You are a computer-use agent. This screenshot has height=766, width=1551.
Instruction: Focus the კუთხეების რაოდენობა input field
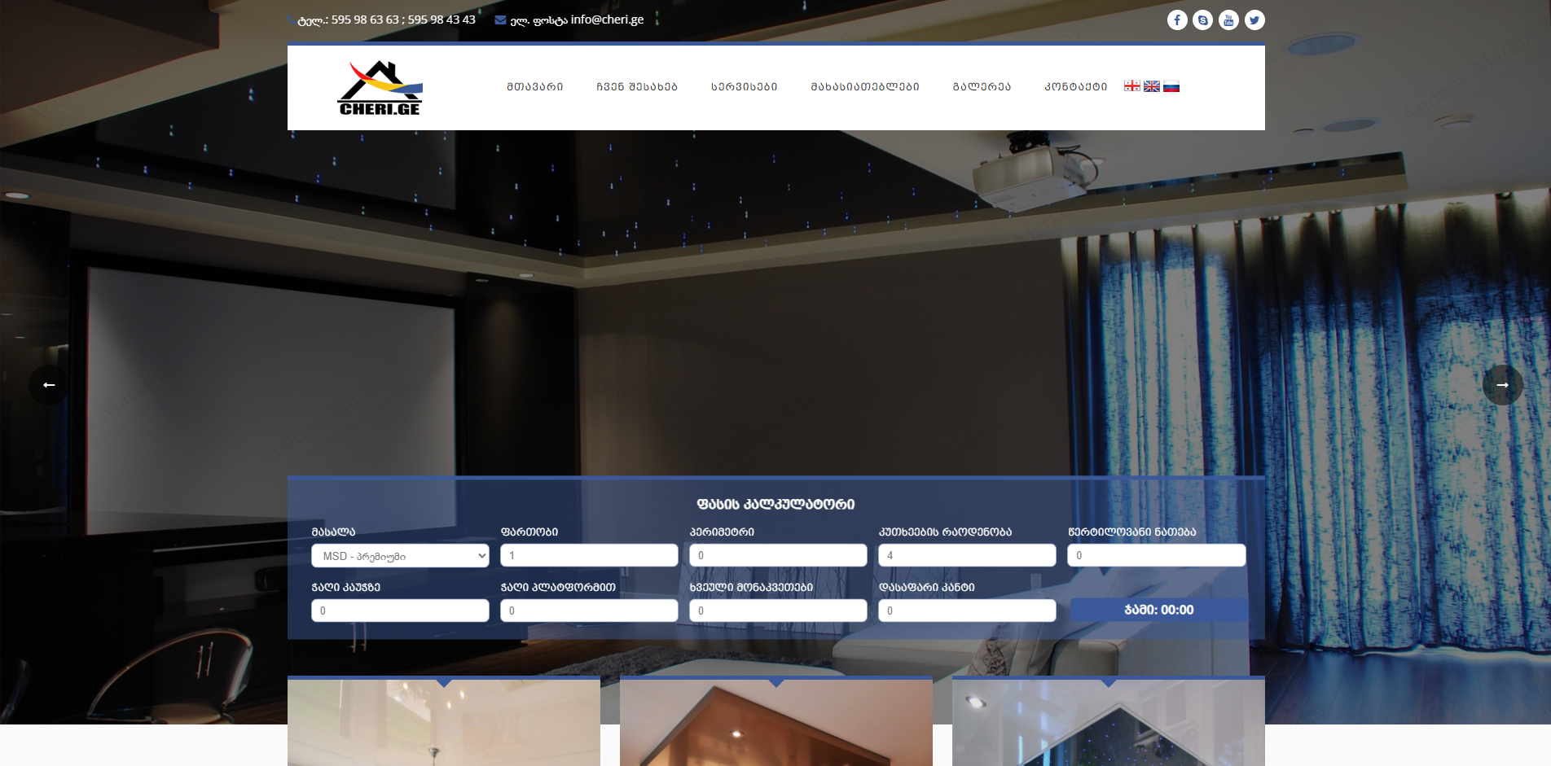click(967, 556)
